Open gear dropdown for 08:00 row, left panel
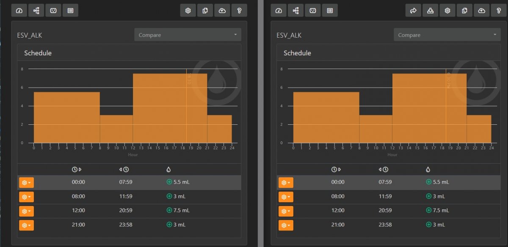Viewport: 508px width, 247px height. tap(26, 197)
